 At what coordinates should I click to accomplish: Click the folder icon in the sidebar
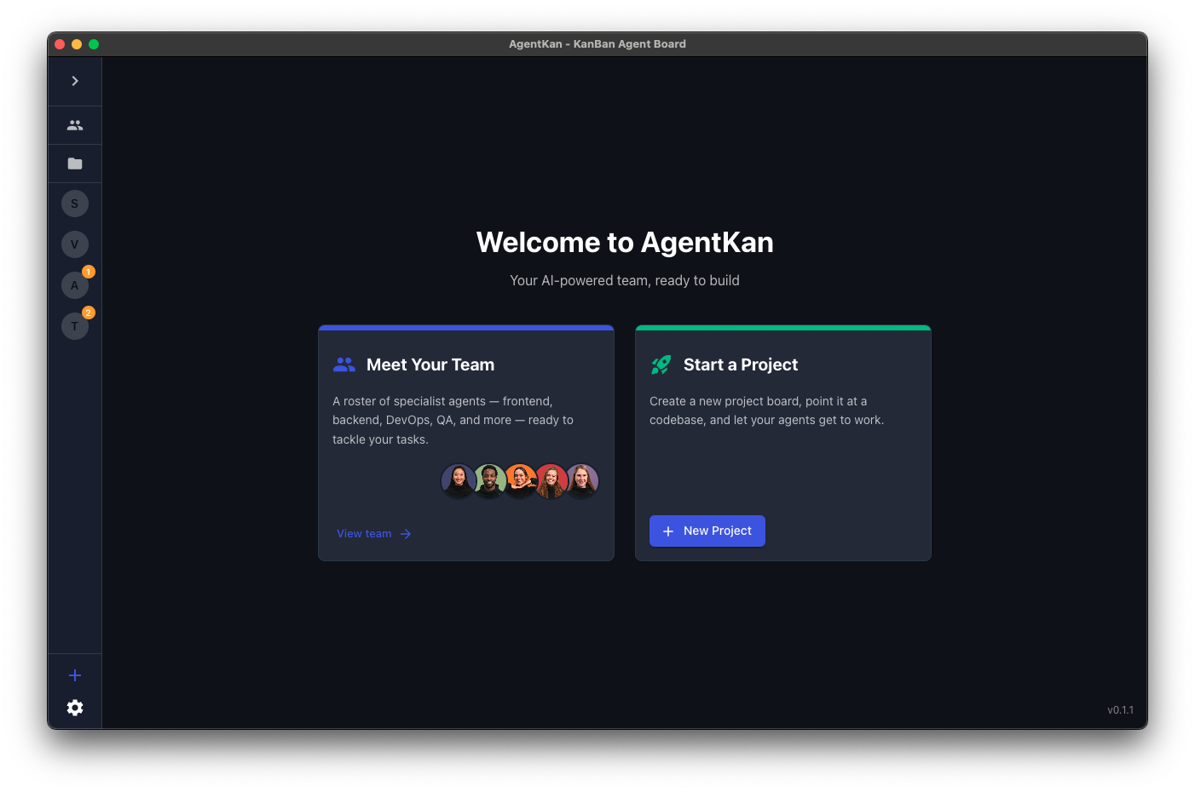click(x=75, y=163)
